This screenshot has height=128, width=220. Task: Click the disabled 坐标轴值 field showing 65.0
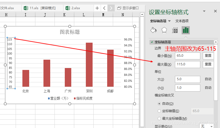coord(202,111)
